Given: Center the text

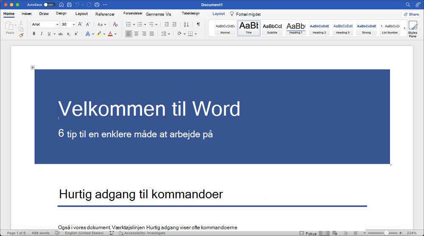Looking at the screenshot, I should coord(136,34).
